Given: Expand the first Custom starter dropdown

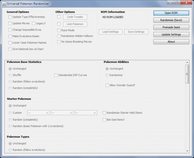Looking at the screenshot, I should click(x=38, y=113).
